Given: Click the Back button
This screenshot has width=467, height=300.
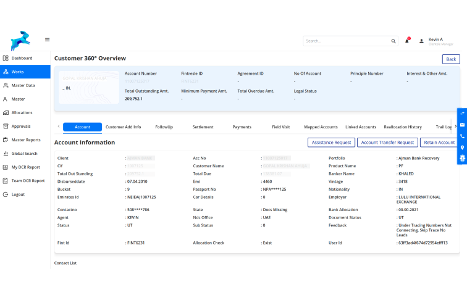Looking at the screenshot, I should point(451,59).
